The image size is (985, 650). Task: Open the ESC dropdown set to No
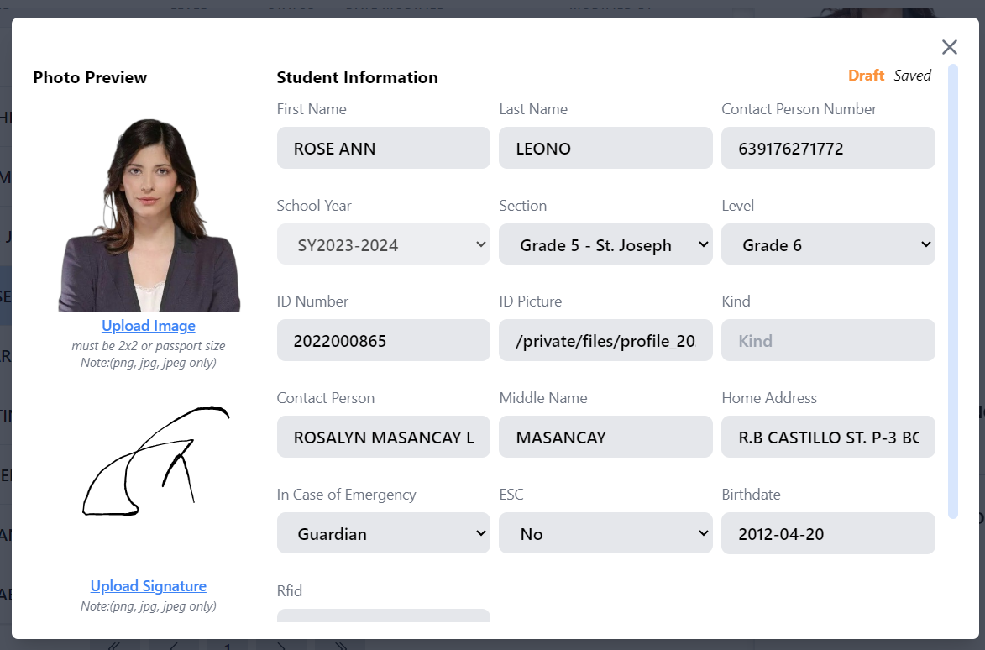click(x=605, y=533)
